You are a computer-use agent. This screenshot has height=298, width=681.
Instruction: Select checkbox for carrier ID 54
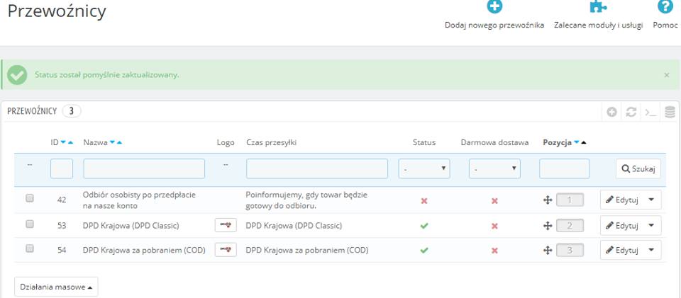(30, 248)
